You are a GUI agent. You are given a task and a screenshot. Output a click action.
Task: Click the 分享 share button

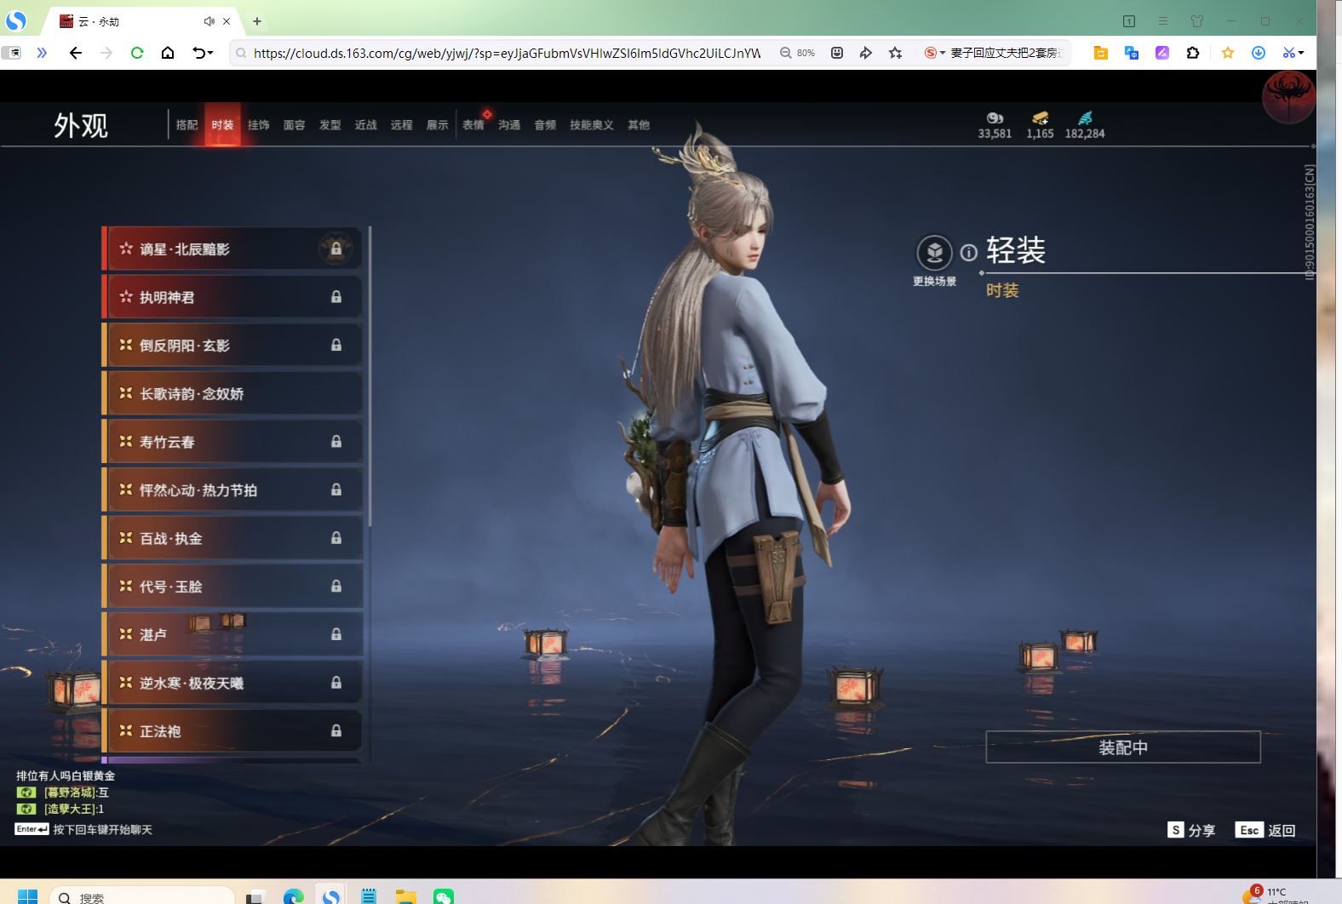(1192, 830)
